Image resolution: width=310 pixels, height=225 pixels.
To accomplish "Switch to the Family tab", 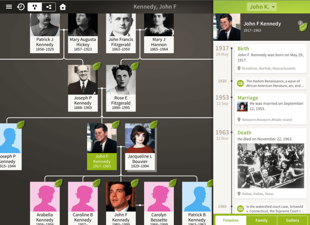I will point(261,221).
